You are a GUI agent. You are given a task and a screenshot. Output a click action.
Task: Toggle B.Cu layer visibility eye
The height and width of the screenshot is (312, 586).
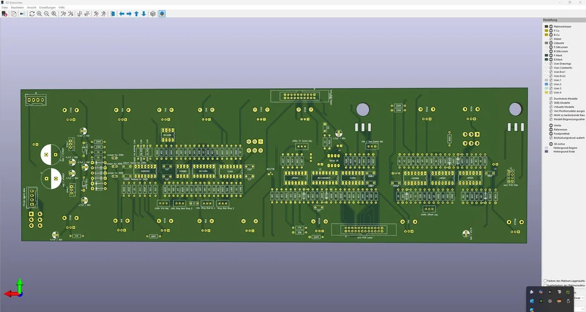pyautogui.click(x=551, y=35)
